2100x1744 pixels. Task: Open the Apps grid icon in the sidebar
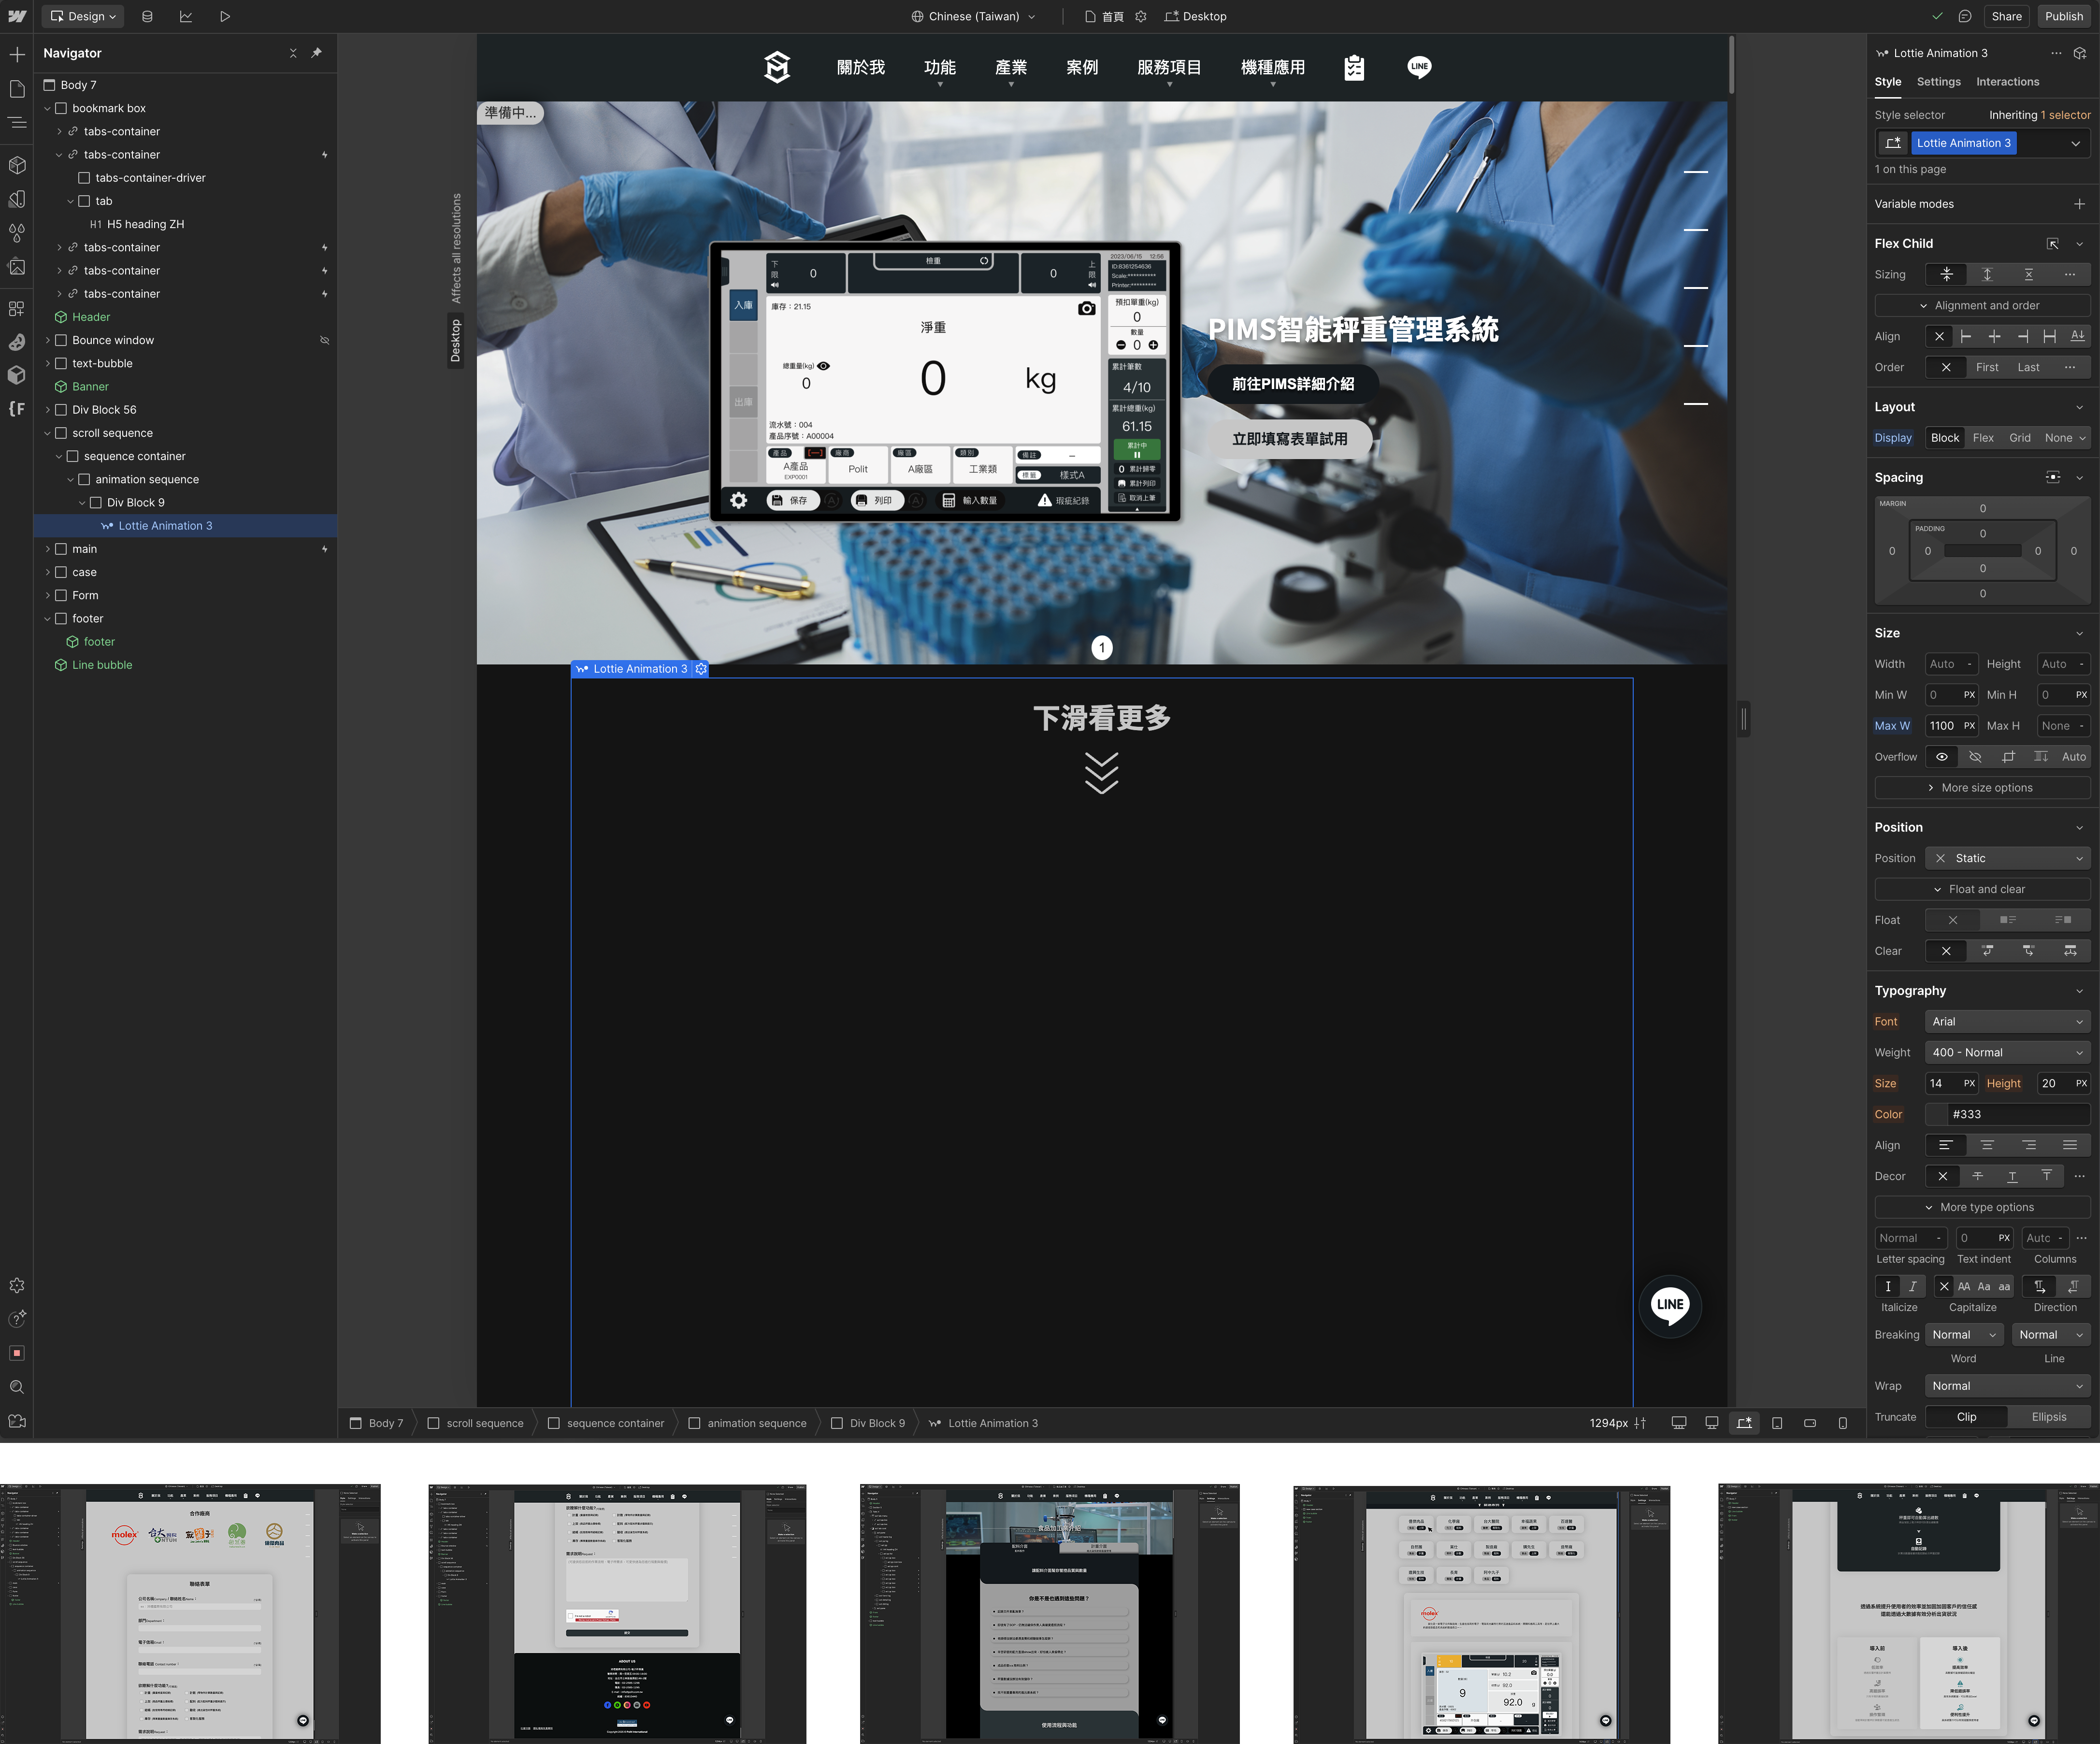click(17, 309)
